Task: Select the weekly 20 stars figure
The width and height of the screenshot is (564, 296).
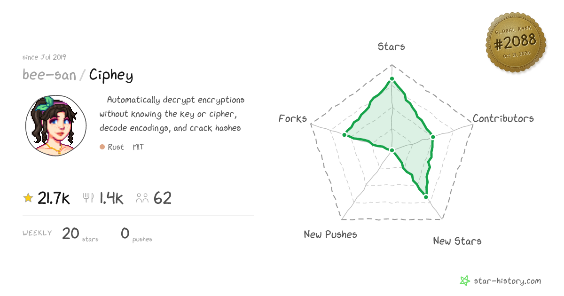Action: (x=80, y=234)
